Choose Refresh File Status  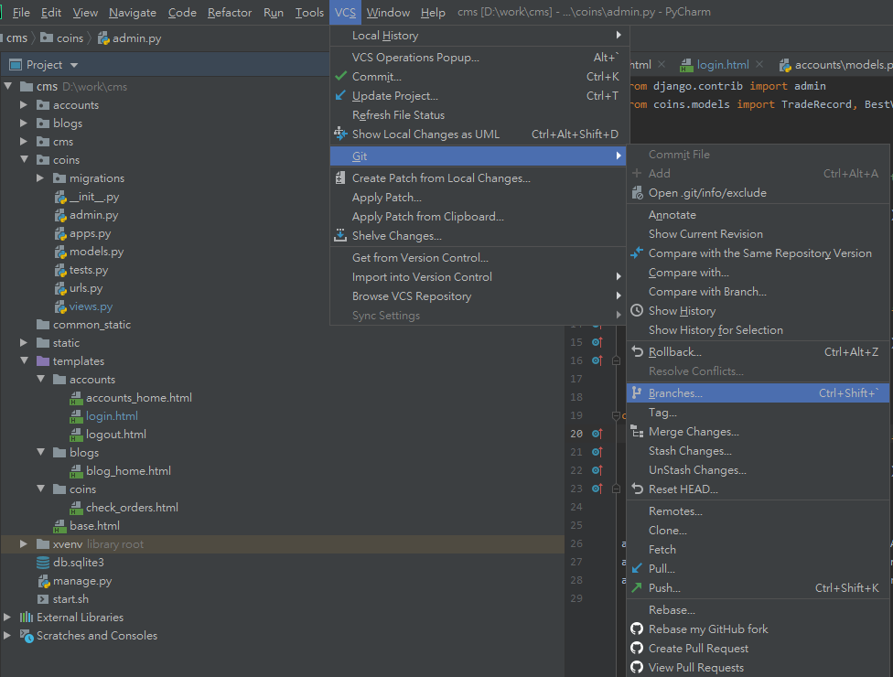tap(479, 115)
